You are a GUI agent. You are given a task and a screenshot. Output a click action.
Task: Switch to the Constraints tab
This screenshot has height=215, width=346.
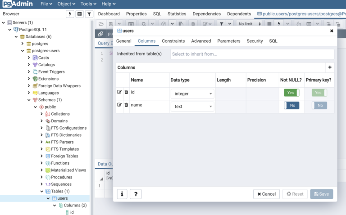(173, 41)
